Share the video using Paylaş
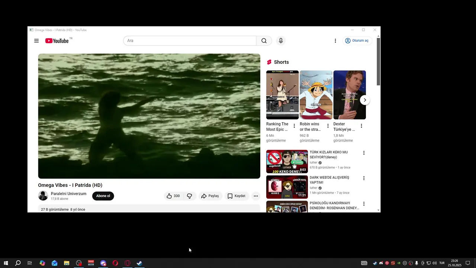The image size is (476, 268). coord(210,196)
